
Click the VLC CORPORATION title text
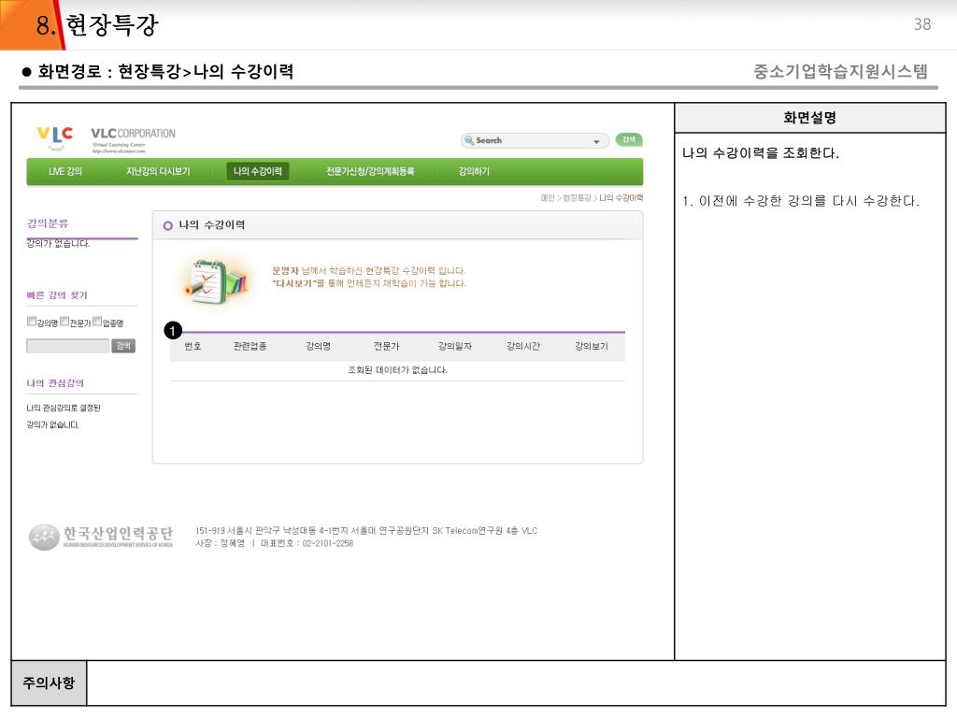[133, 133]
